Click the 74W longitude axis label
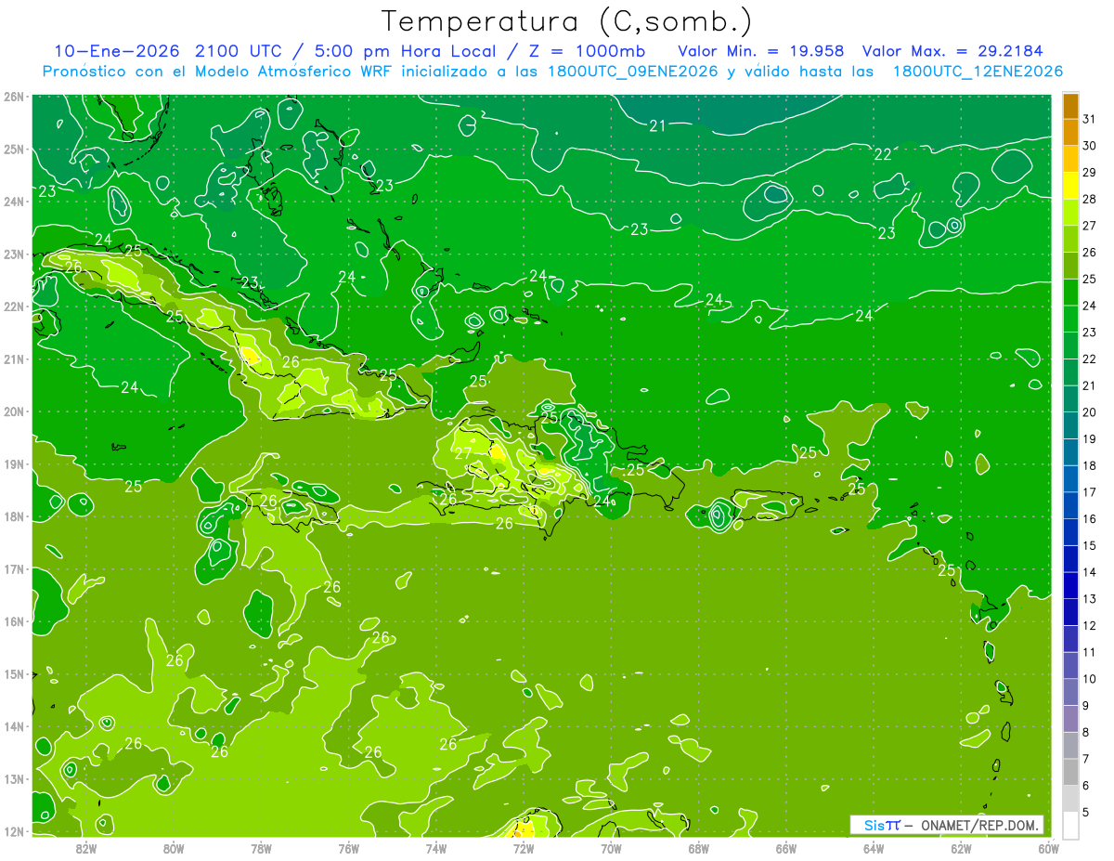 (x=436, y=848)
